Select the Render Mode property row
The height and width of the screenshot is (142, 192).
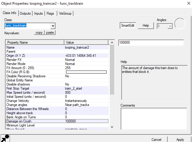(x=57, y=64)
